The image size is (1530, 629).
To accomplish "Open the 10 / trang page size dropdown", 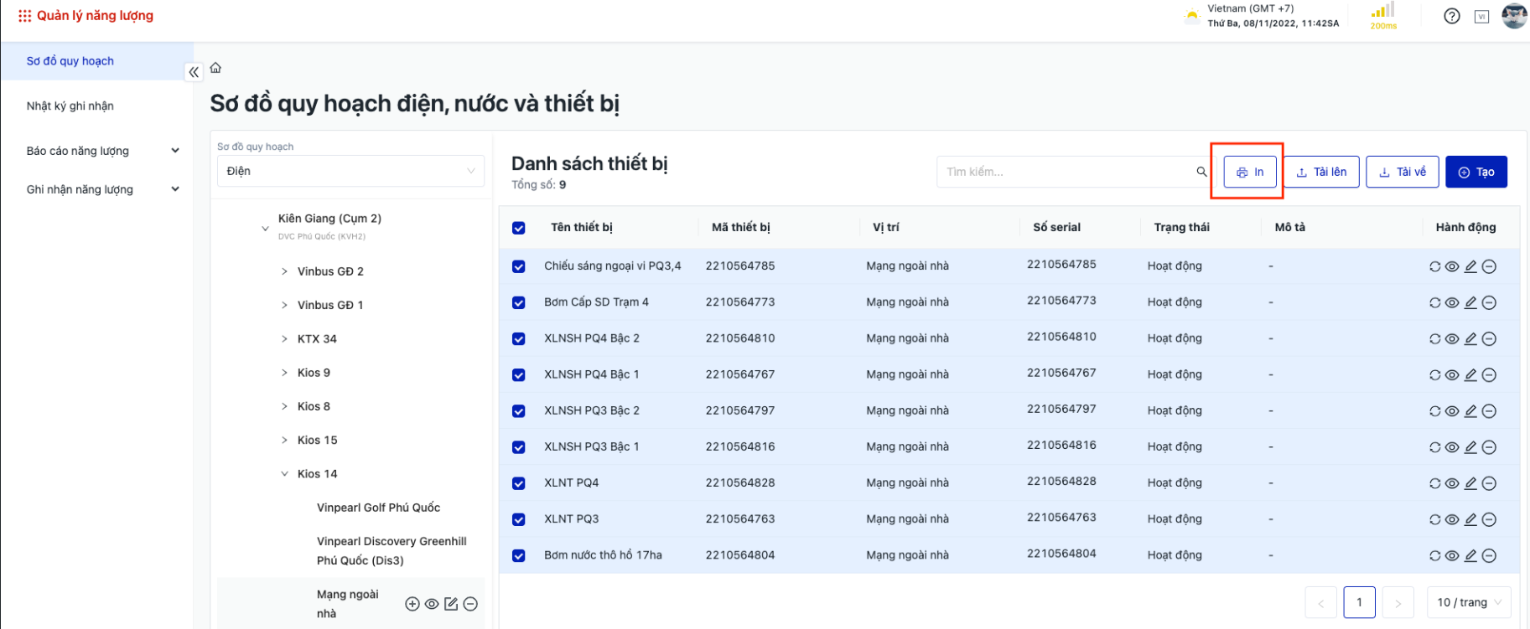I will (x=1470, y=602).
